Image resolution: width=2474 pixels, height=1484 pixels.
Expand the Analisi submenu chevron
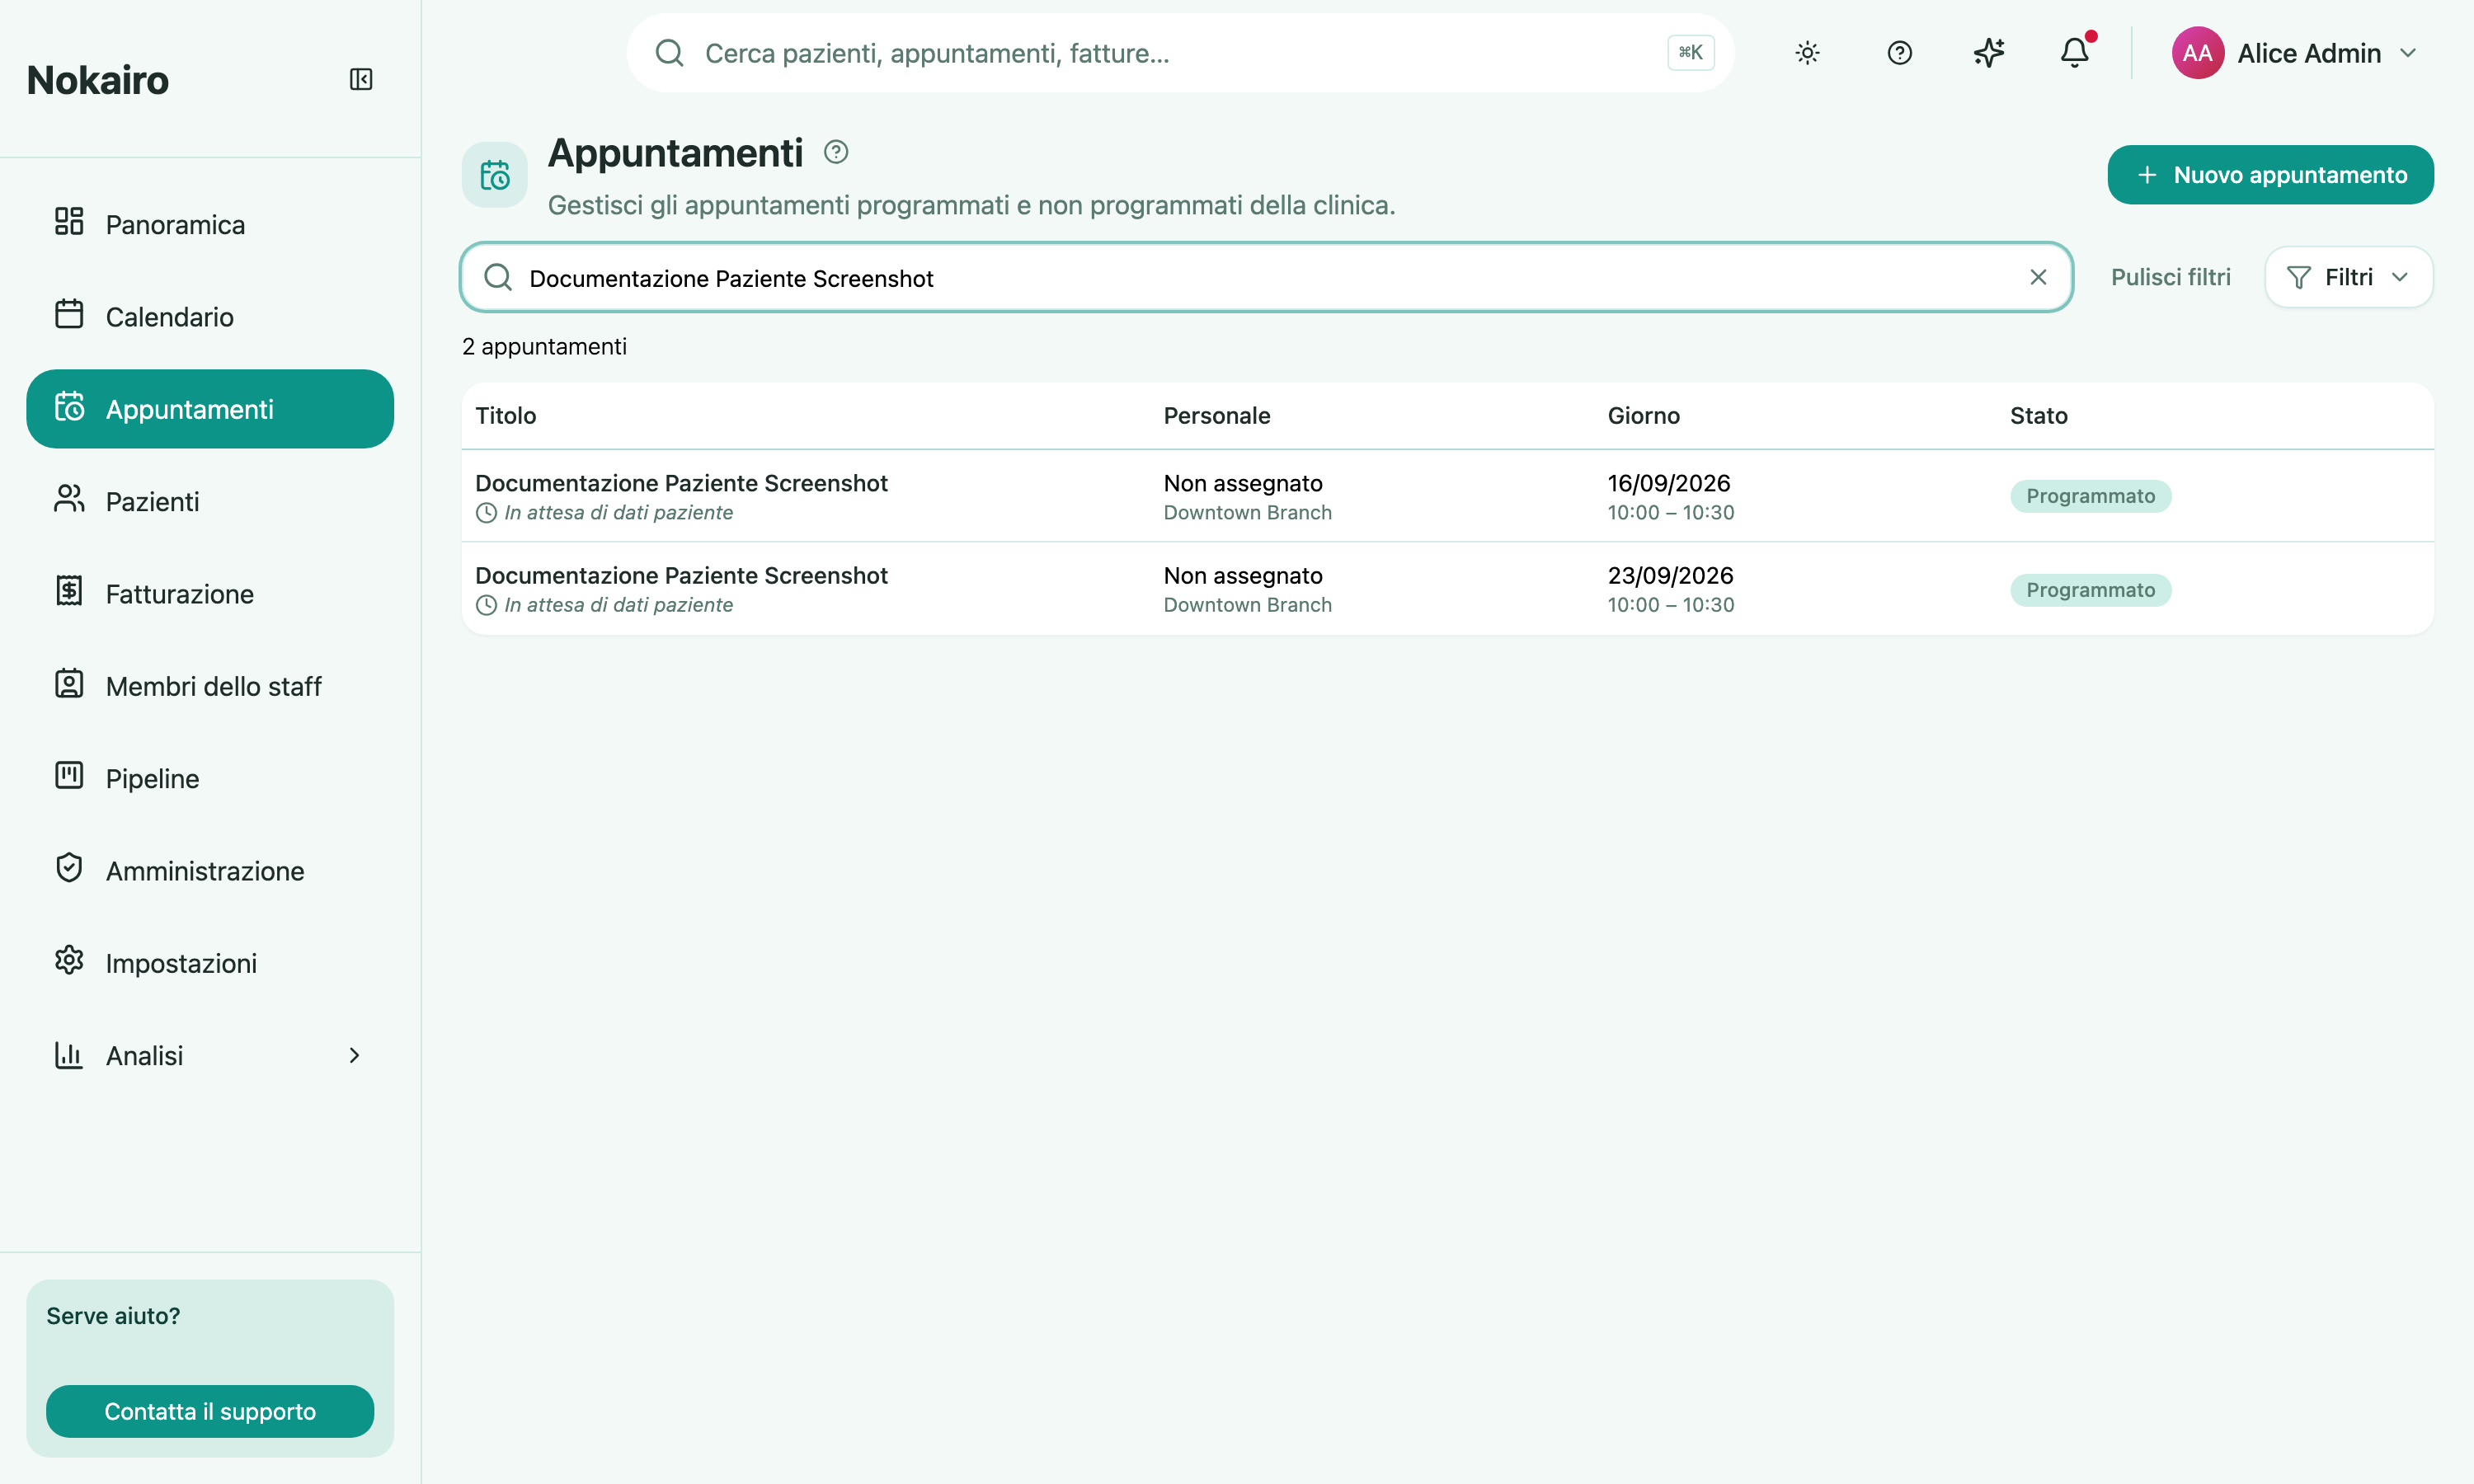tap(354, 1055)
